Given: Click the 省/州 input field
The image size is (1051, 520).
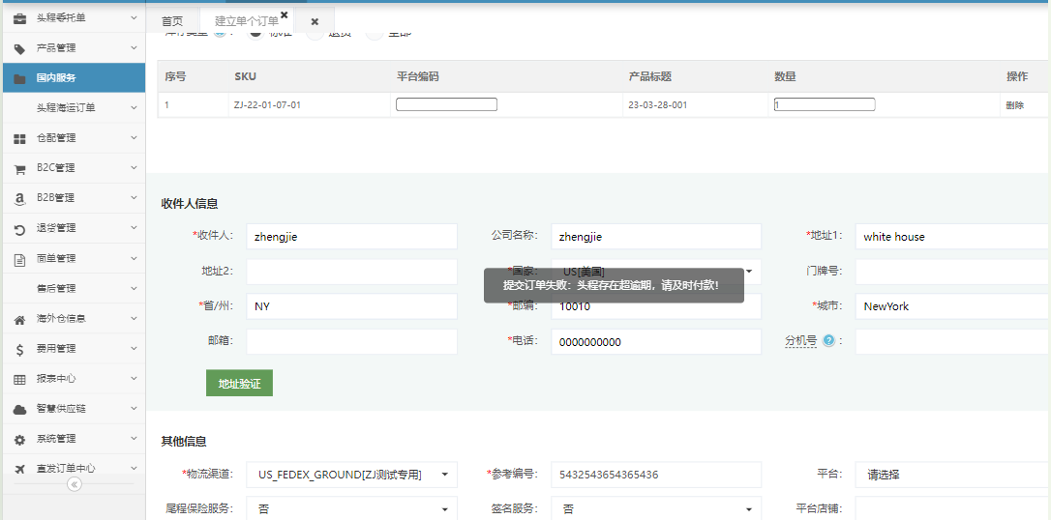Looking at the screenshot, I should coord(352,306).
